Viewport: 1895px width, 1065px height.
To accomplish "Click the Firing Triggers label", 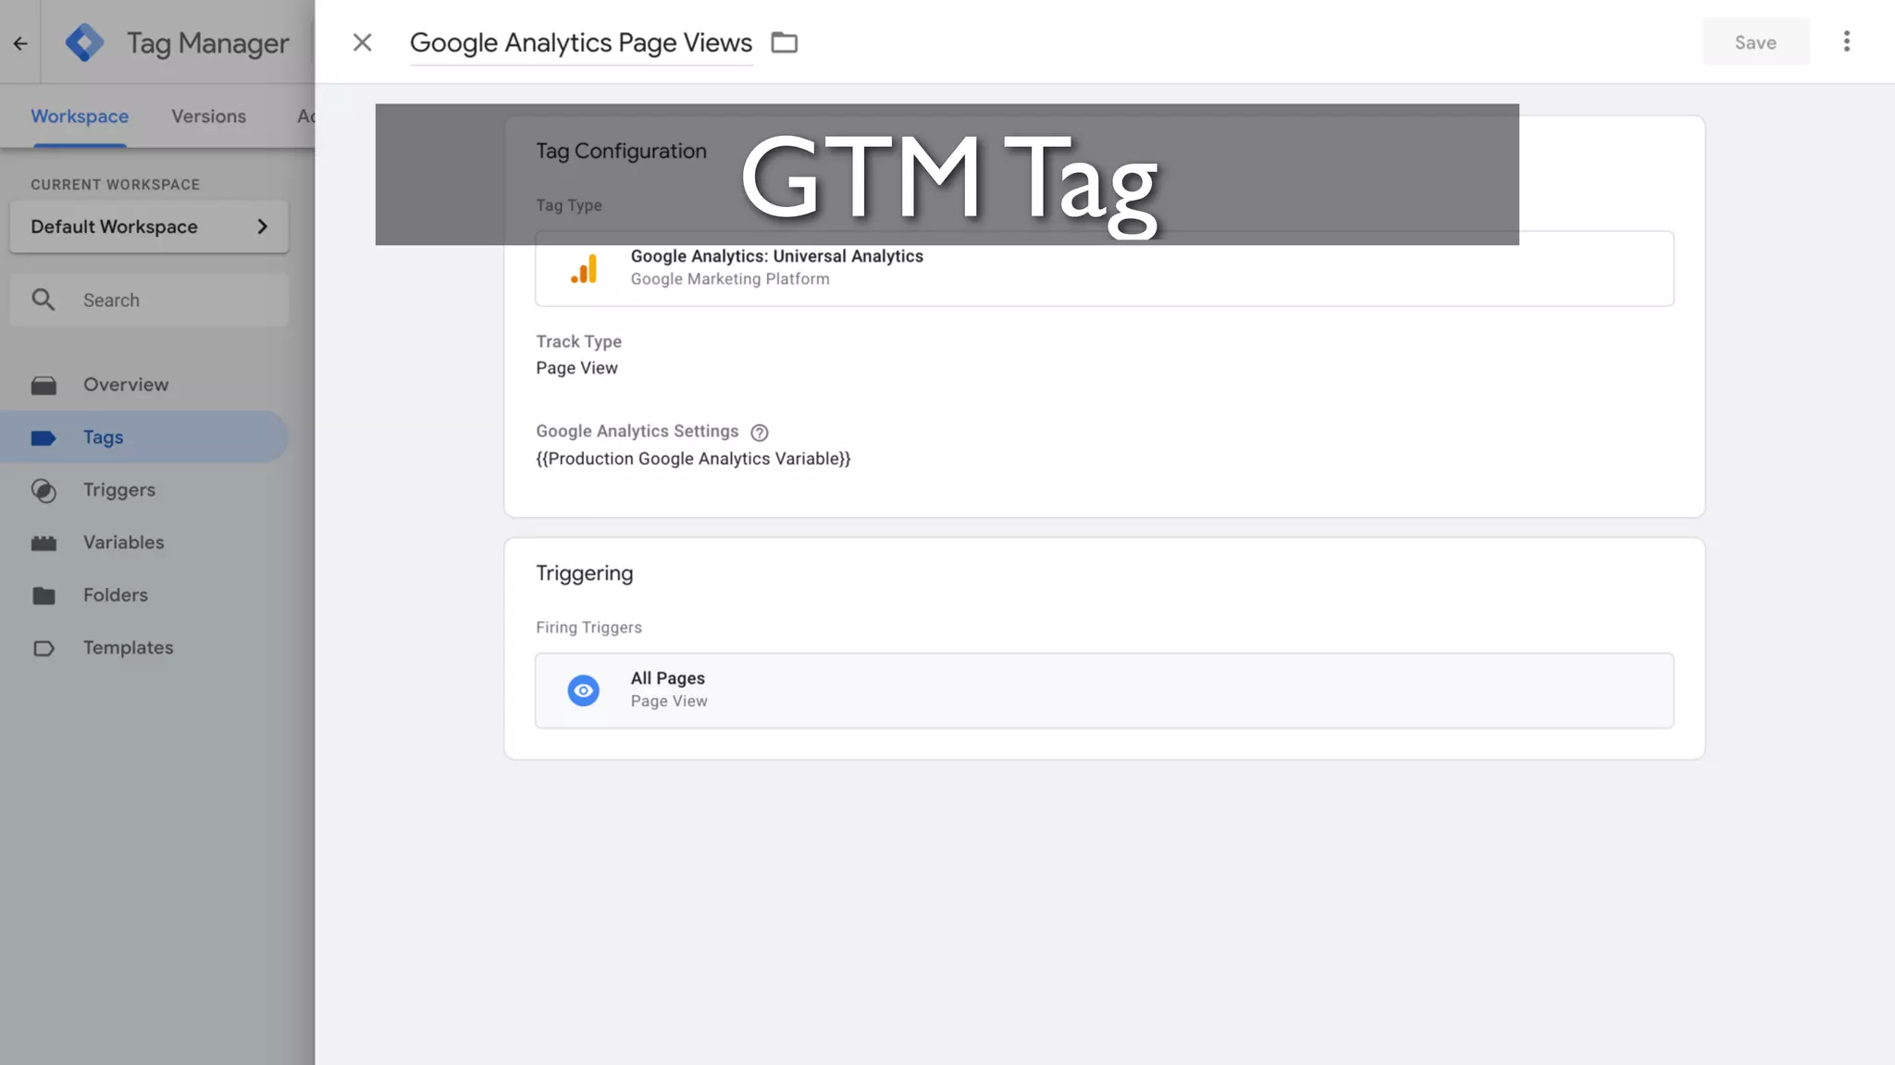I will [x=588, y=628].
